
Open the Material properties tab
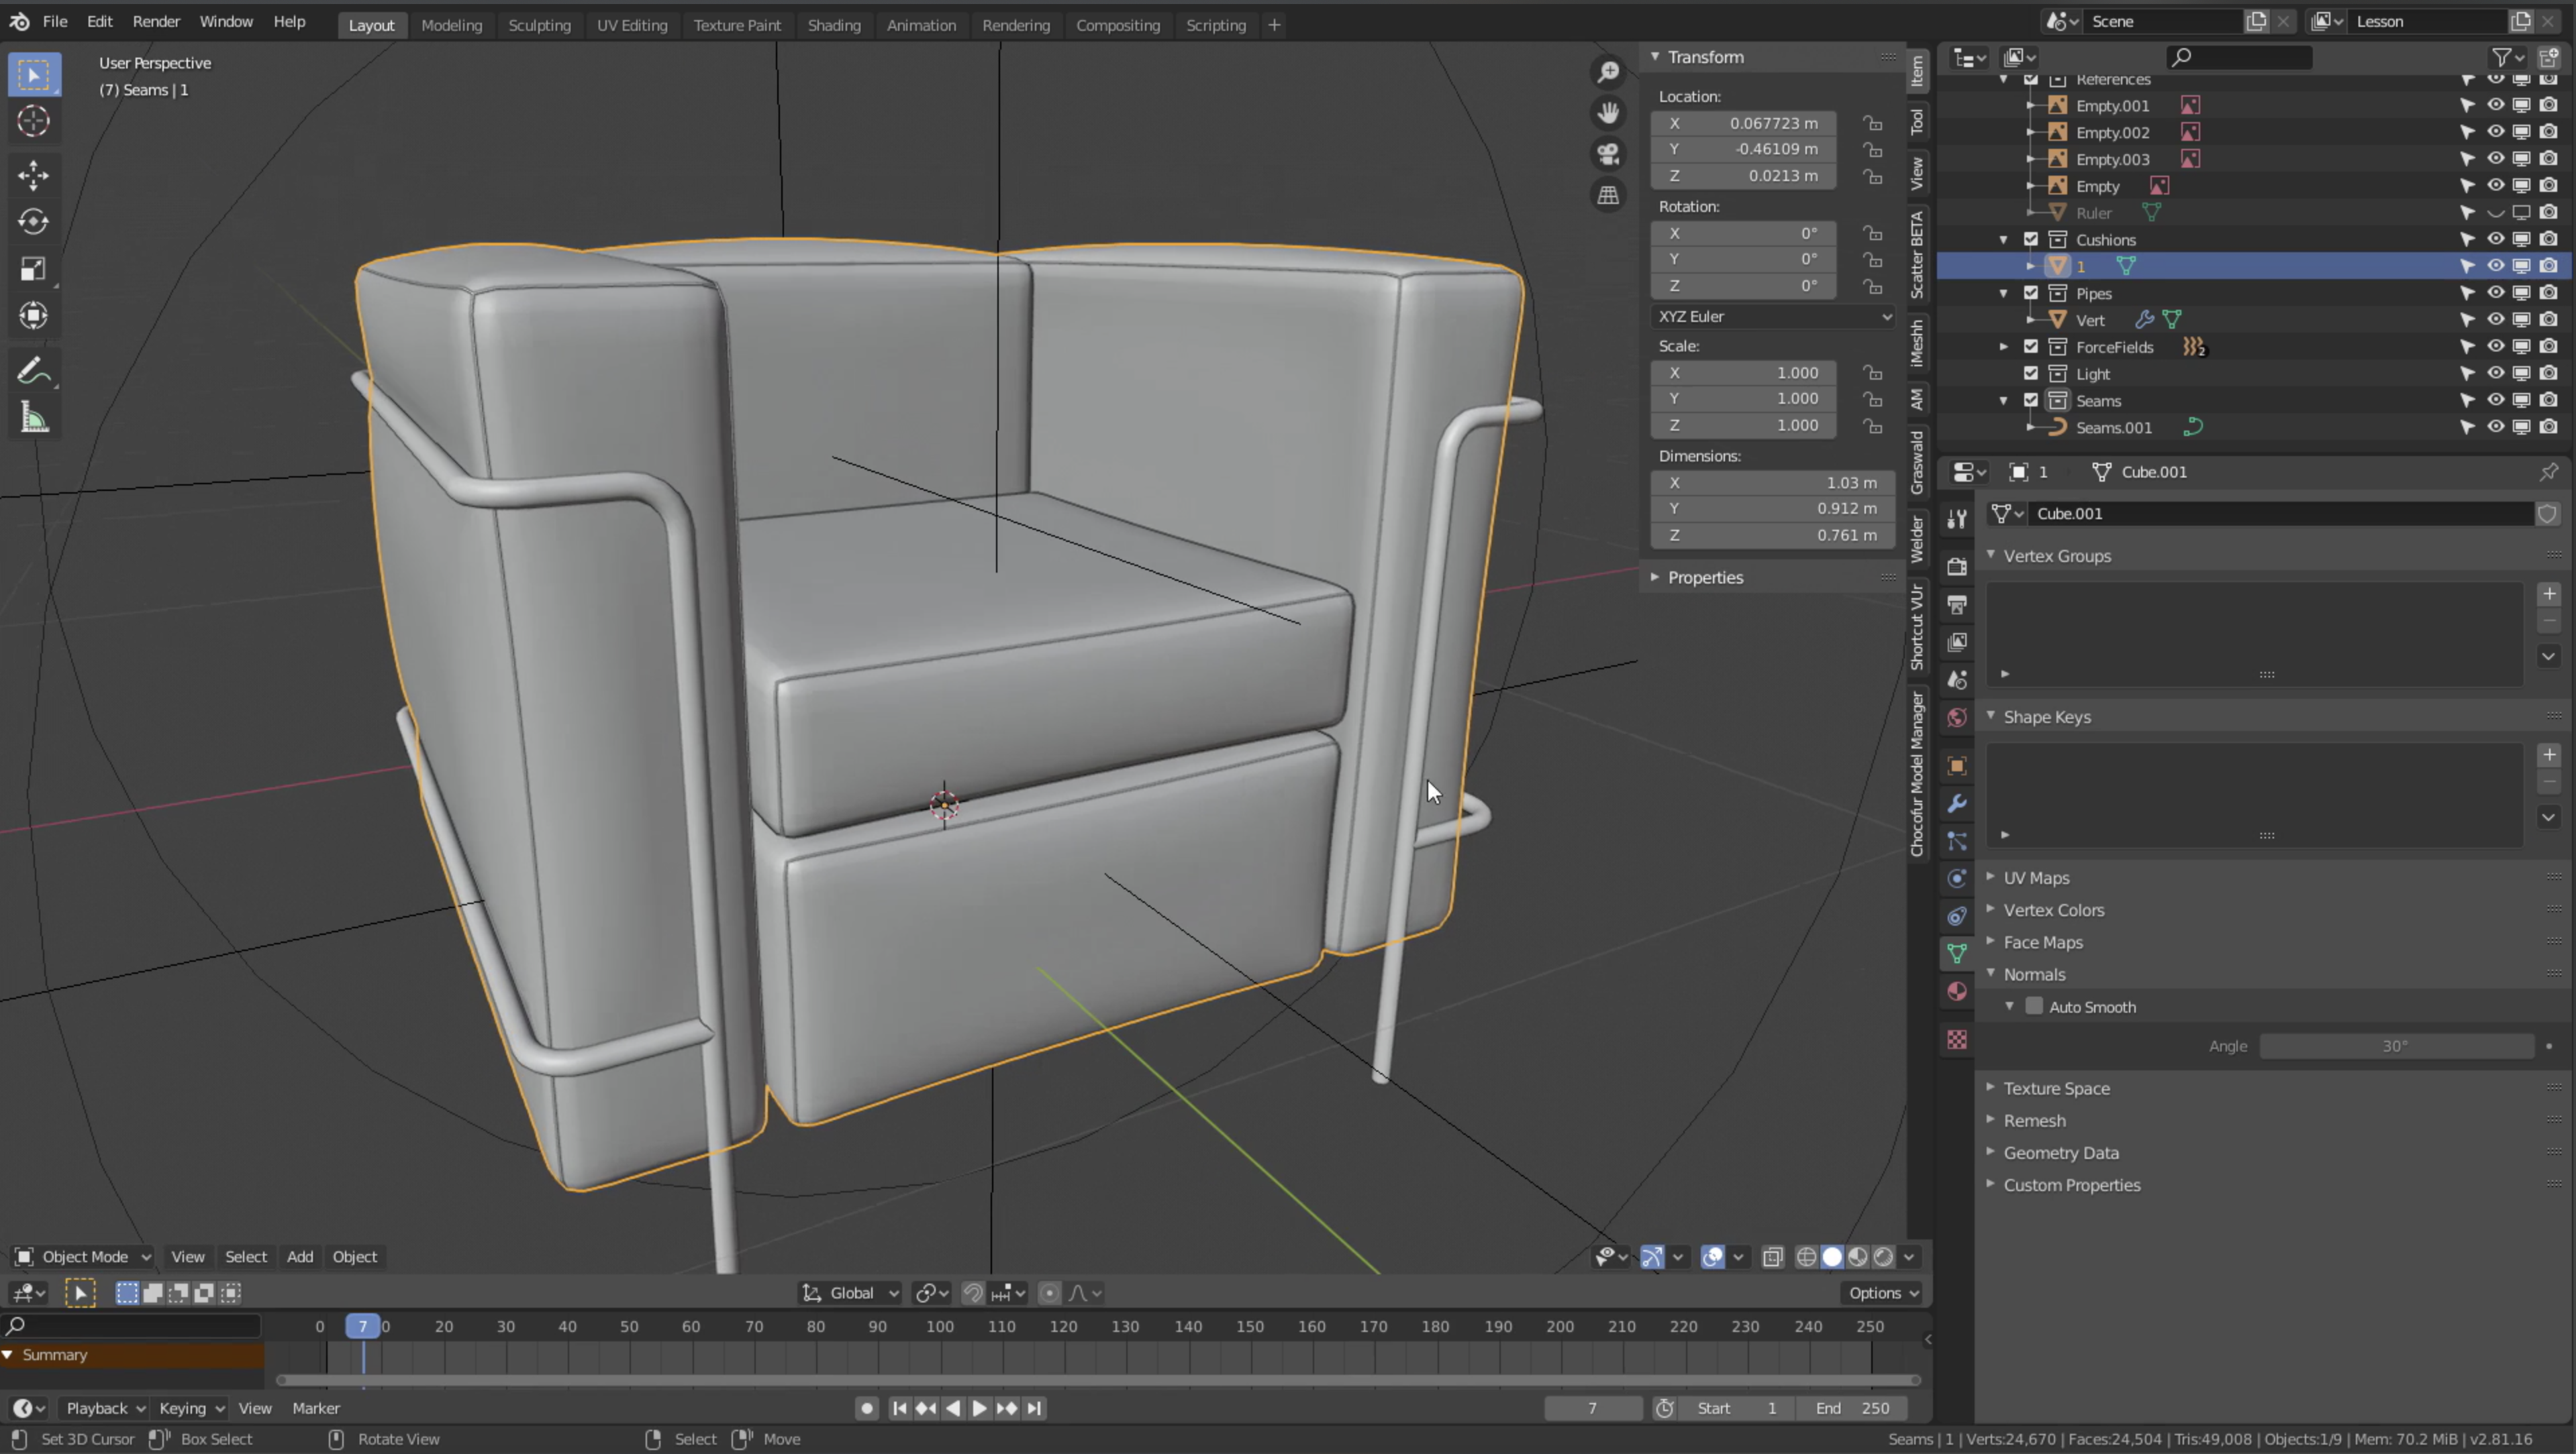click(1956, 991)
